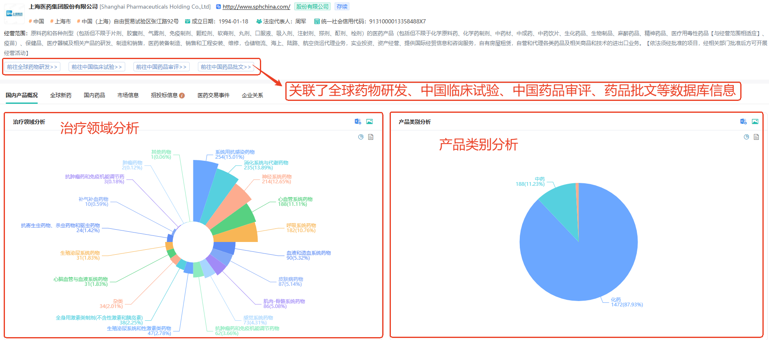Click the 补气补血药物 10(0.59%) label

pyautogui.click(x=94, y=202)
